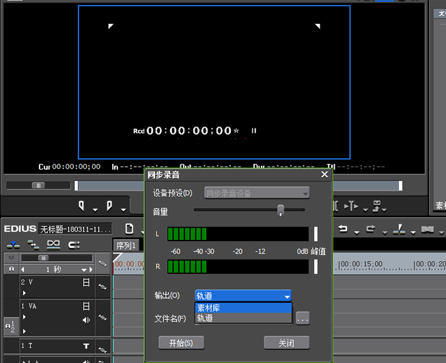The image size is (446, 363).
Task: Click the 开始(S) button
Action: click(x=181, y=342)
